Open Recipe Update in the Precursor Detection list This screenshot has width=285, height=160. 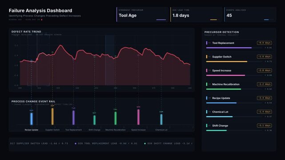pyautogui.click(x=239, y=100)
